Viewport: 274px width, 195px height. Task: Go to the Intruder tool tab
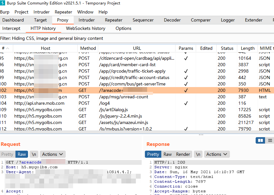pyautogui.click(x=87, y=20)
